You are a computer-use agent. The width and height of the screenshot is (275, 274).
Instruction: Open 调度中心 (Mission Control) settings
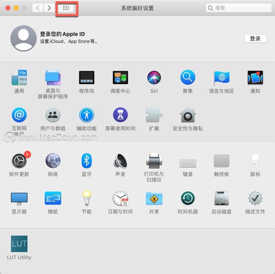point(120,77)
